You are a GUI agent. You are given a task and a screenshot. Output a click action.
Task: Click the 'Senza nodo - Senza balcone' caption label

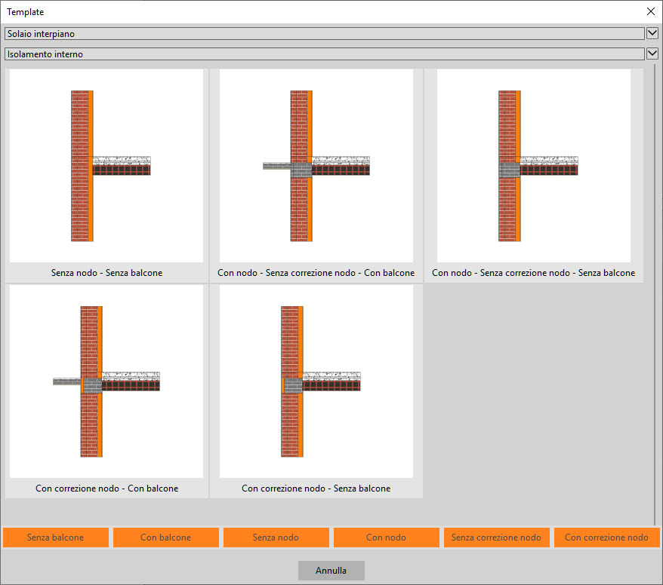coord(106,273)
